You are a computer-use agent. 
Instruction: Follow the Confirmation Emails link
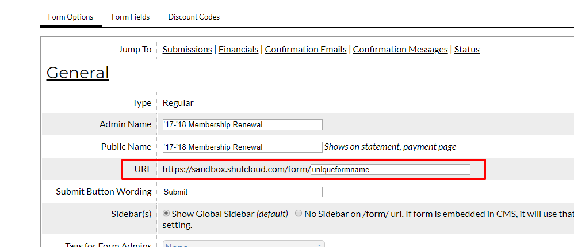[305, 50]
